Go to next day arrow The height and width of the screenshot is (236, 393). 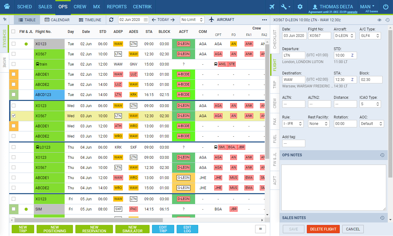[x=173, y=20]
